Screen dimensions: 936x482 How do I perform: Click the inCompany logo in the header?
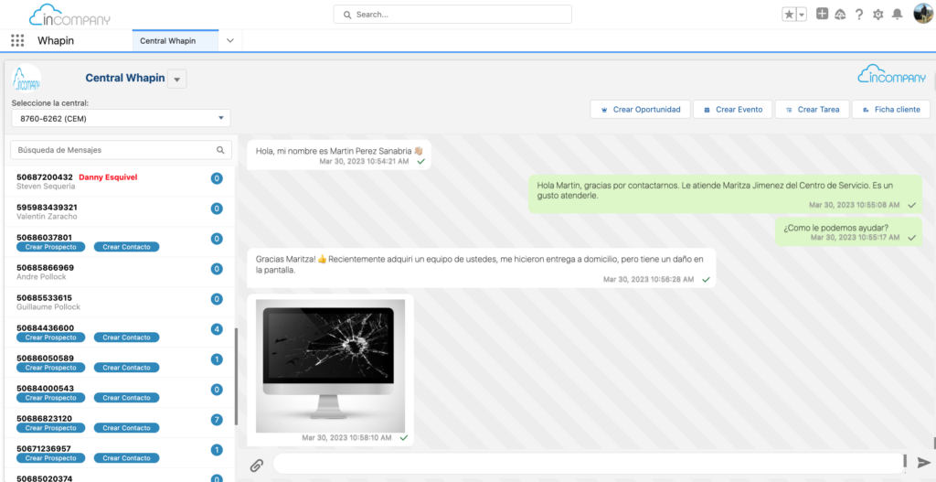coord(69,15)
